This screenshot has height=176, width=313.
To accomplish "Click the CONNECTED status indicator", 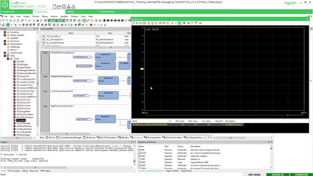I will point(301,175).
